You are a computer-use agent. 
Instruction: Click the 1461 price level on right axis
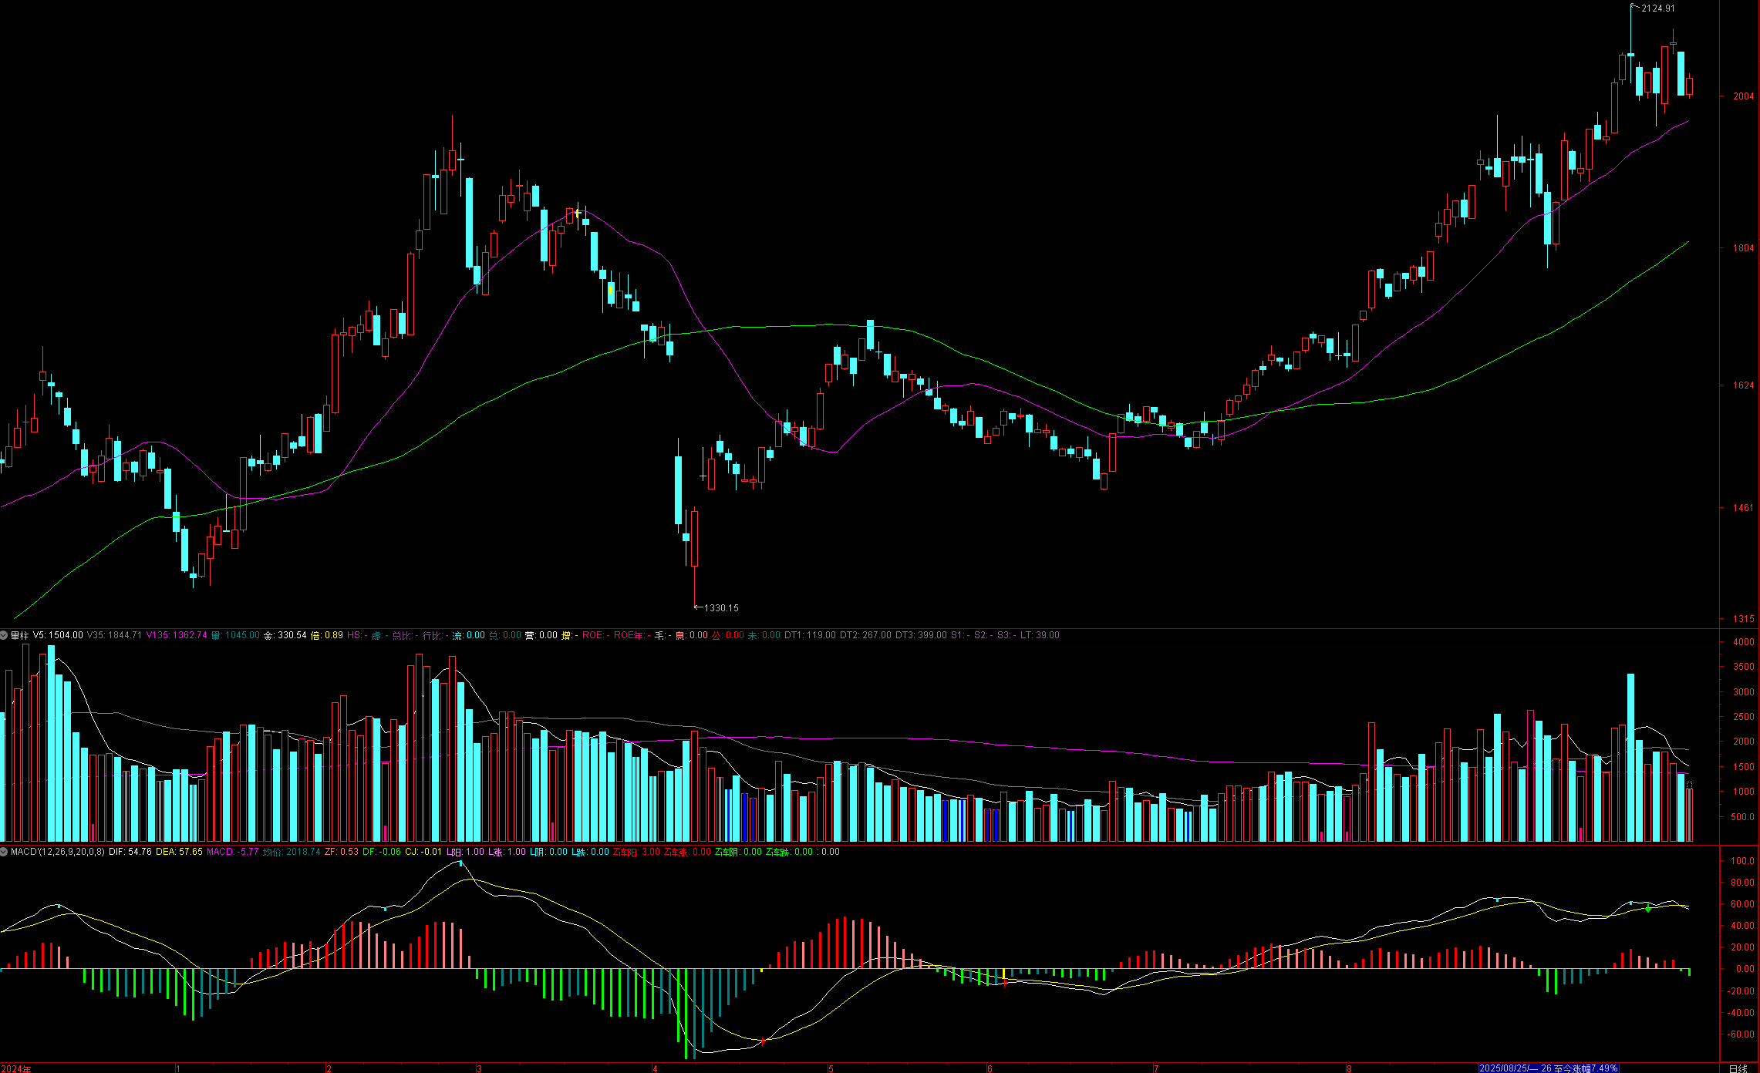tap(1743, 507)
